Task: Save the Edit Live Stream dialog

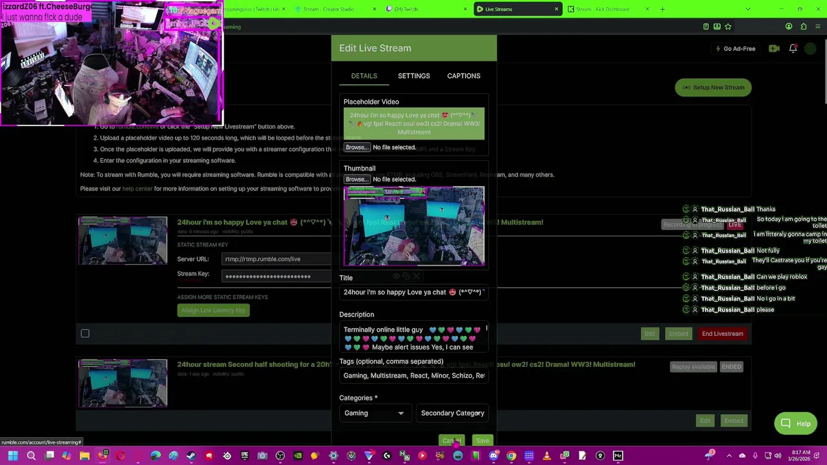Action: click(482, 441)
